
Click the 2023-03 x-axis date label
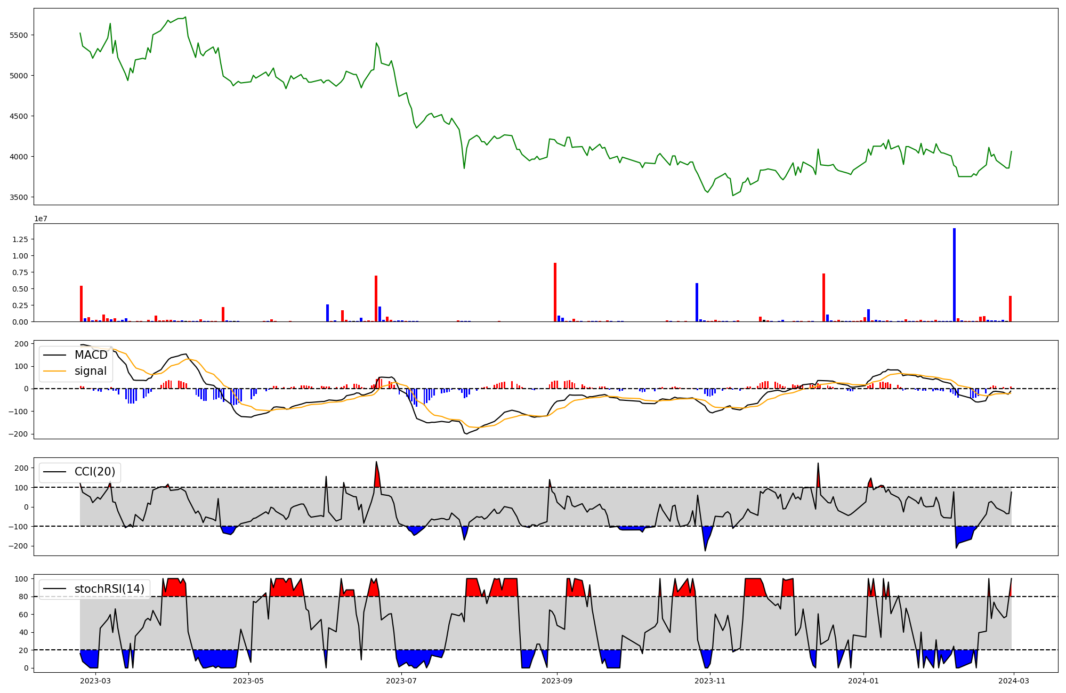coord(96,681)
